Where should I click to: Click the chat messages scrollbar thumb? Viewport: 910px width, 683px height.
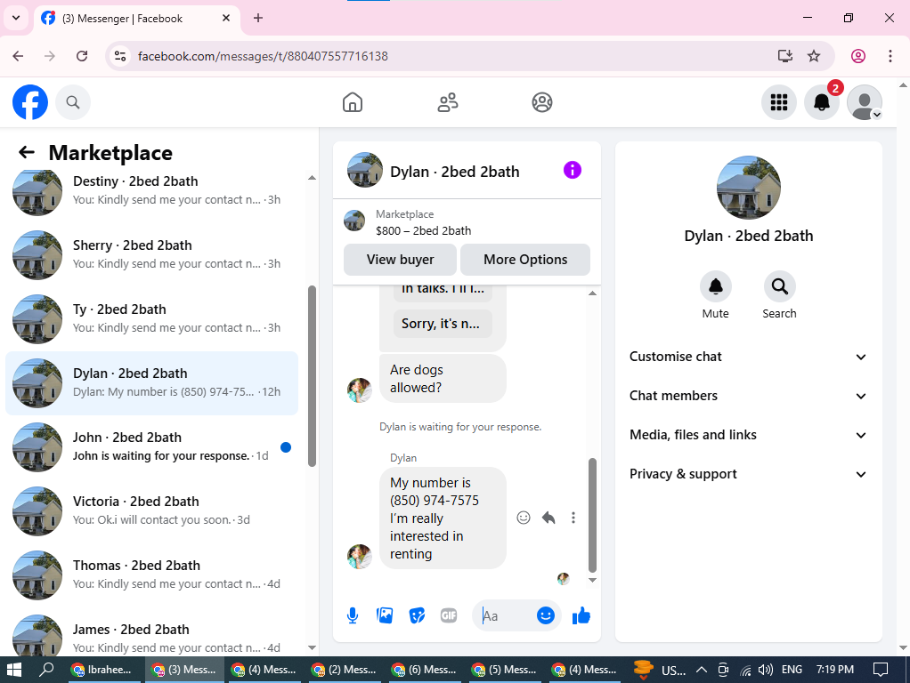tap(592, 515)
